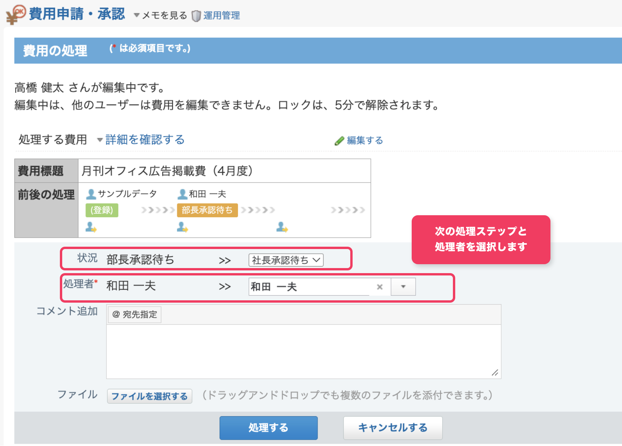622x446 pixels.
Task: Click the user icon next to サンプルデータ
Action: pos(91,194)
